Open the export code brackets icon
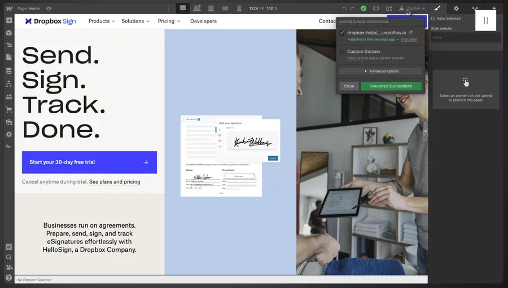The width and height of the screenshot is (508, 288). [376, 8]
